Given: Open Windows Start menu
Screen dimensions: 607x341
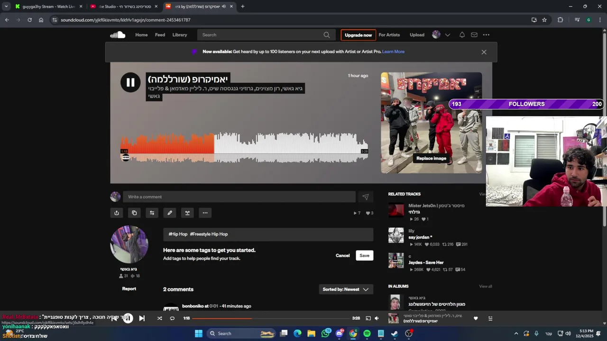Looking at the screenshot, I should pyautogui.click(x=199, y=333).
